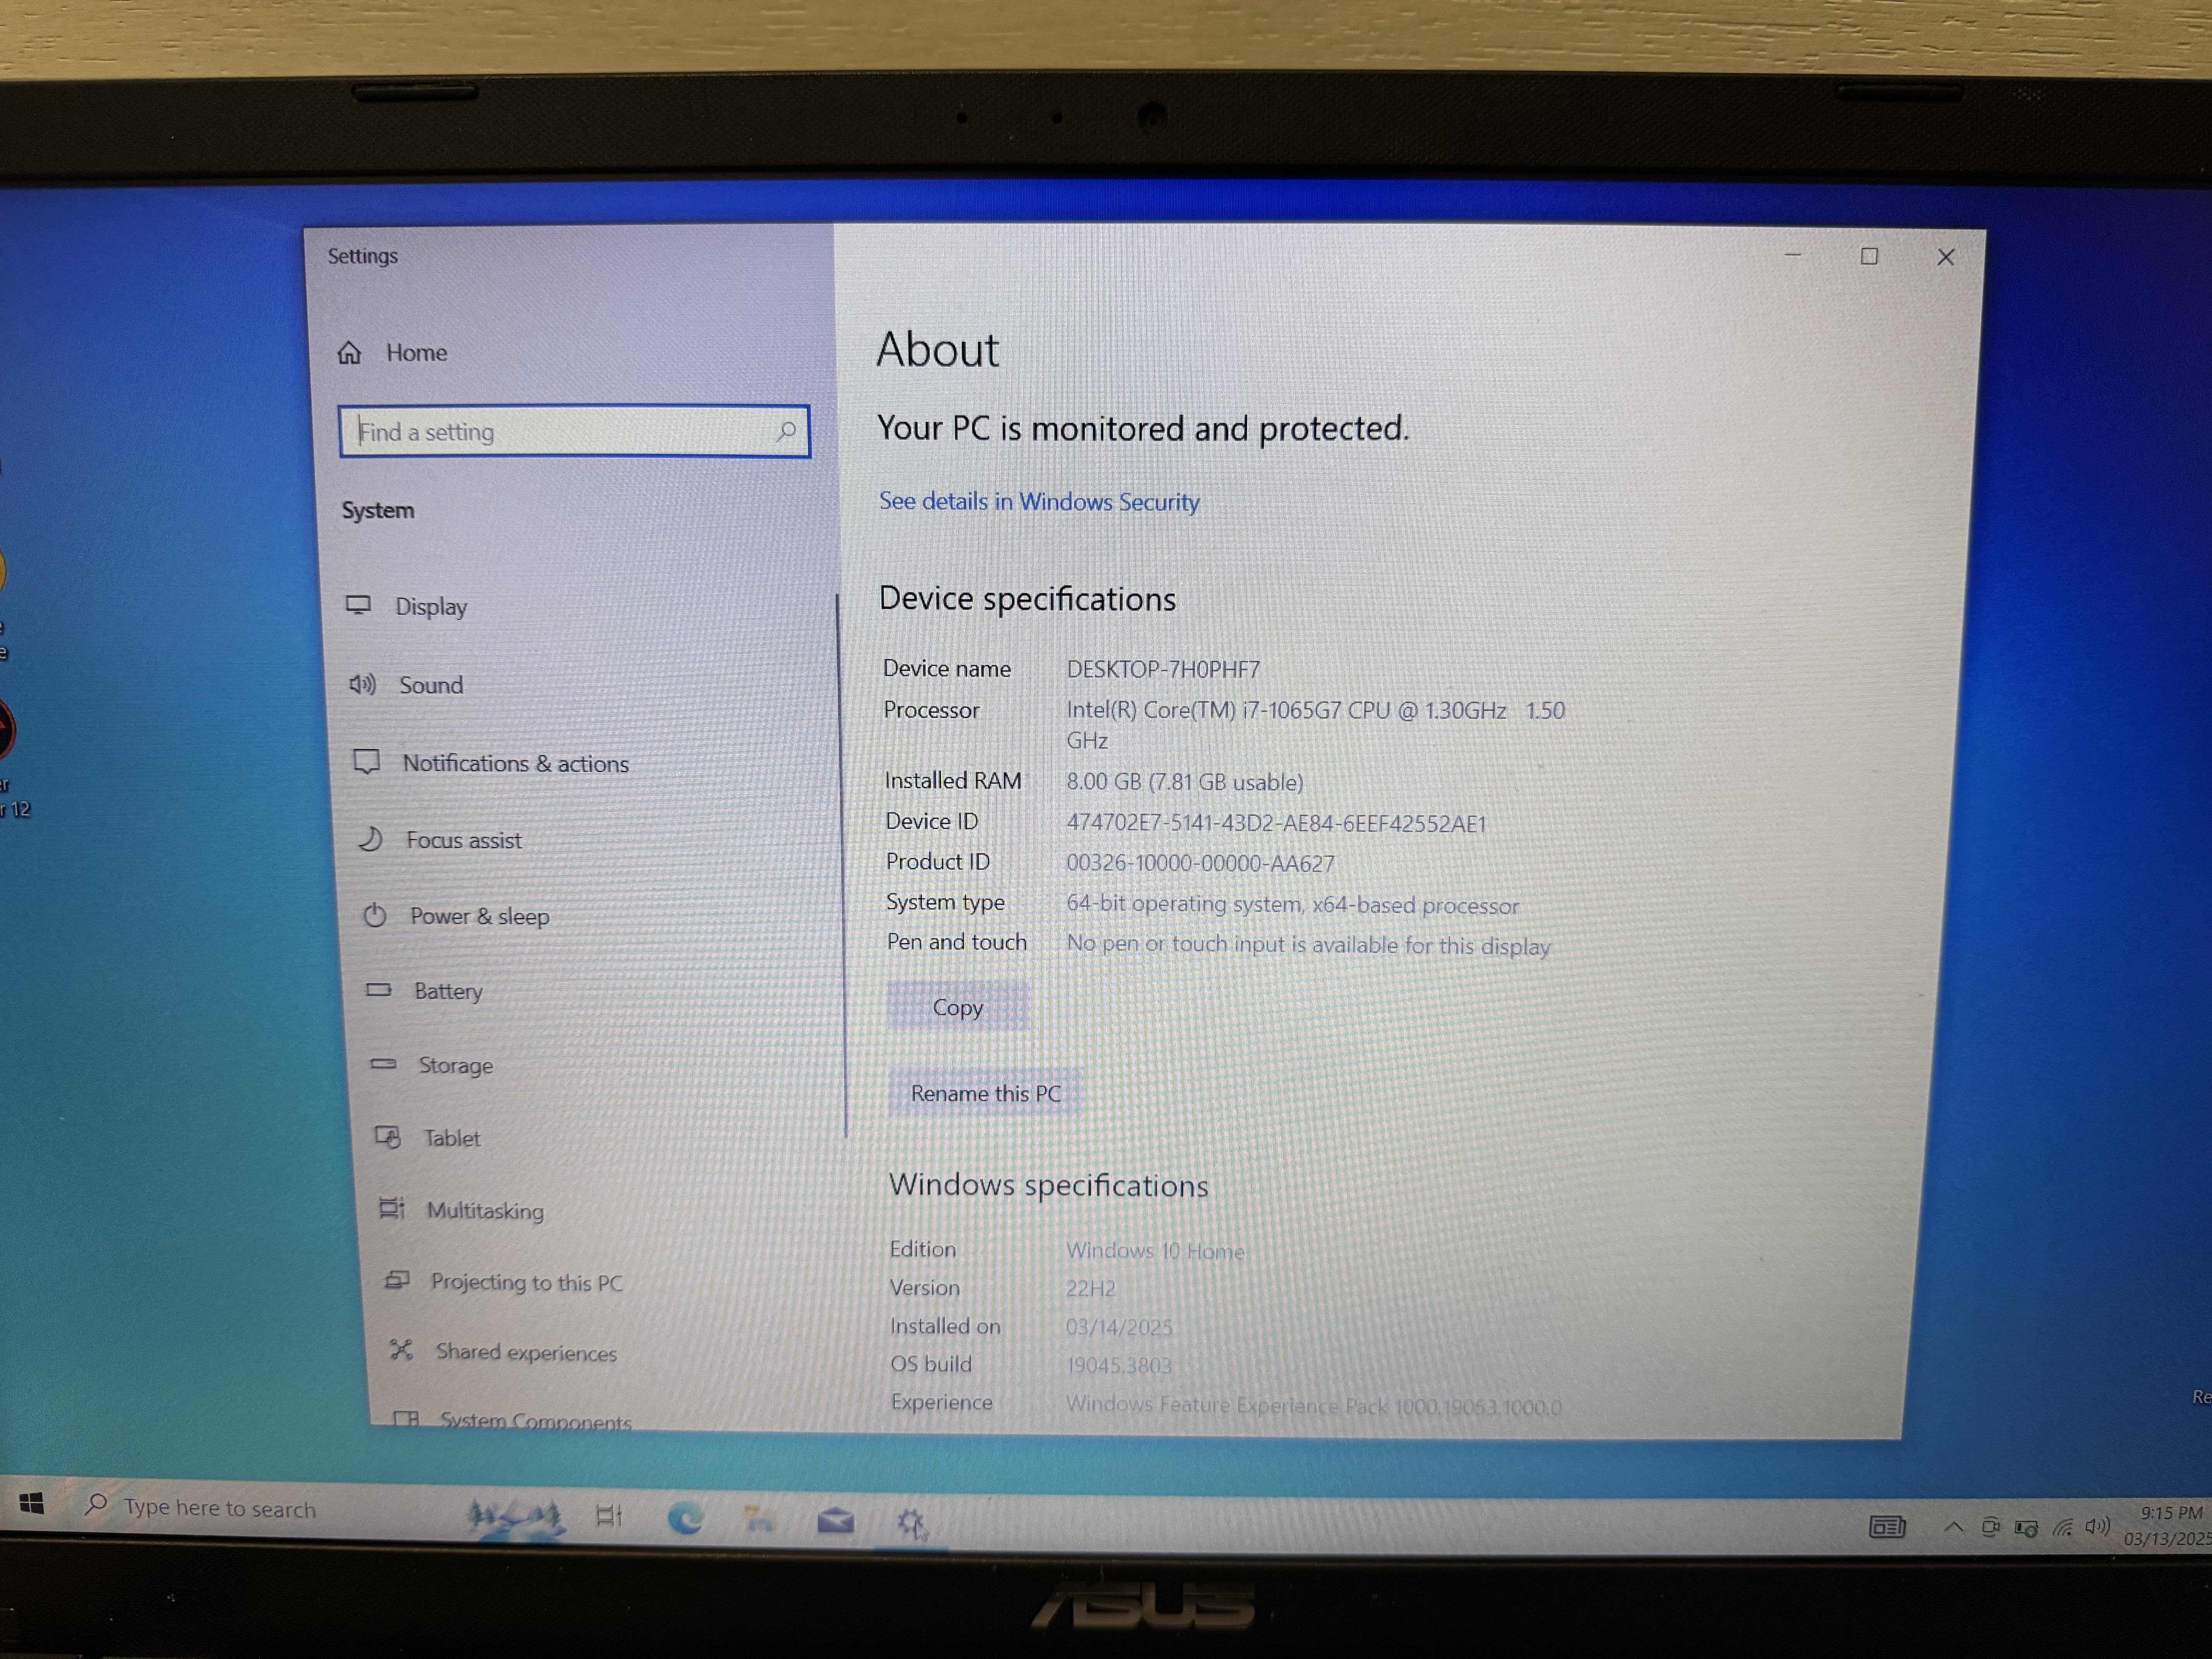The width and height of the screenshot is (2212, 1659).
Task: Open Microsoft Edge from the taskbar
Action: coord(686,1519)
